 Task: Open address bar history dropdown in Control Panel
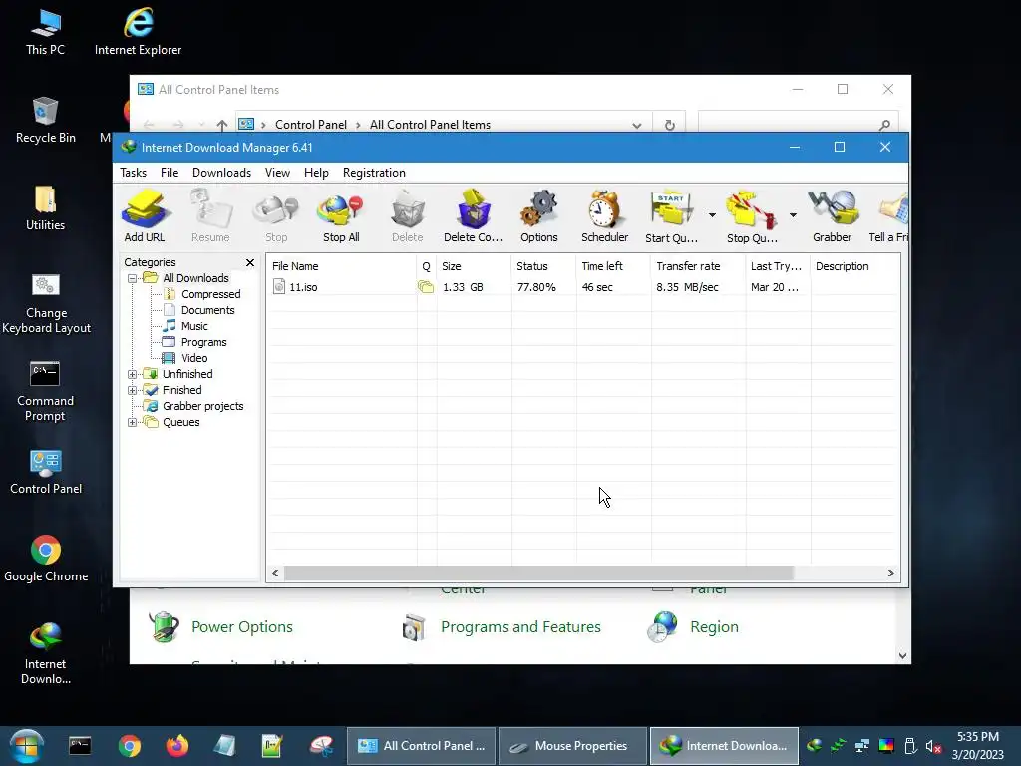click(x=637, y=125)
